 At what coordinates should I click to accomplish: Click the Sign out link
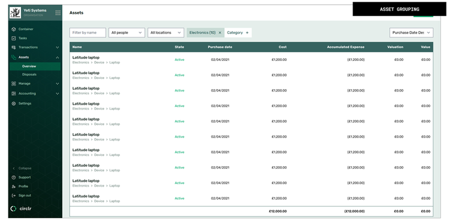coord(25,195)
